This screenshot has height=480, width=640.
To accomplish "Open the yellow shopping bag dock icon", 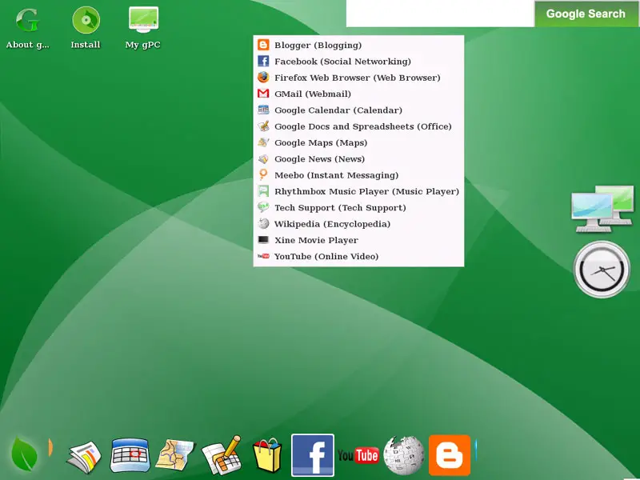I will (x=267, y=455).
